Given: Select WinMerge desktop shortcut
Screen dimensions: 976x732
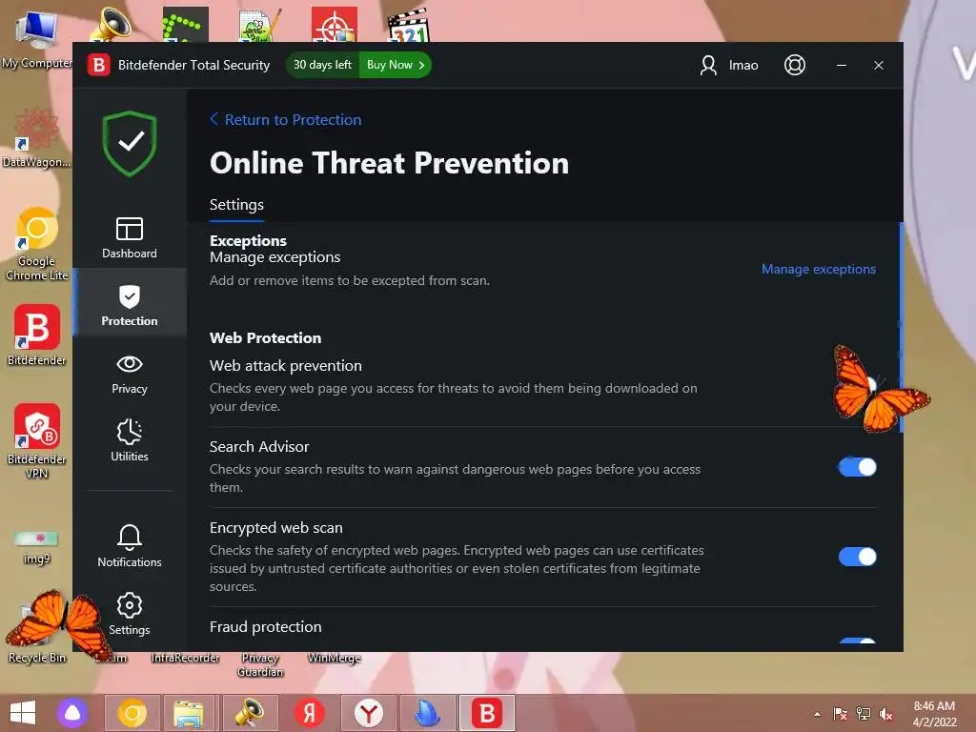Looking at the screenshot, I should [335, 658].
